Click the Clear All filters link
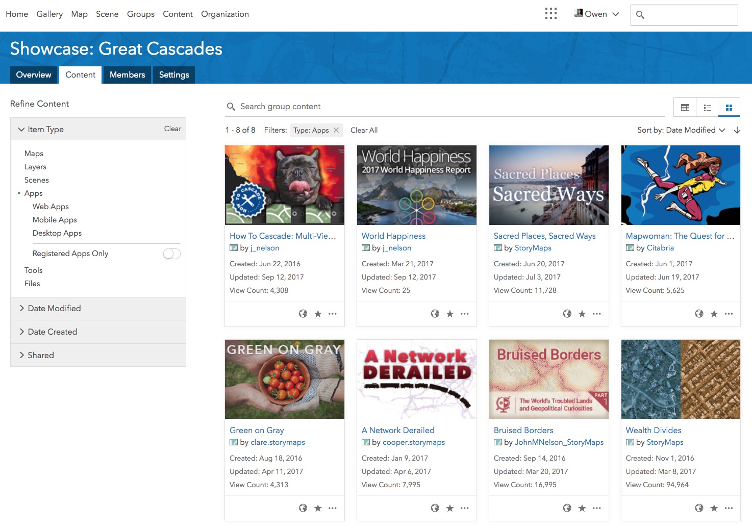 364,130
